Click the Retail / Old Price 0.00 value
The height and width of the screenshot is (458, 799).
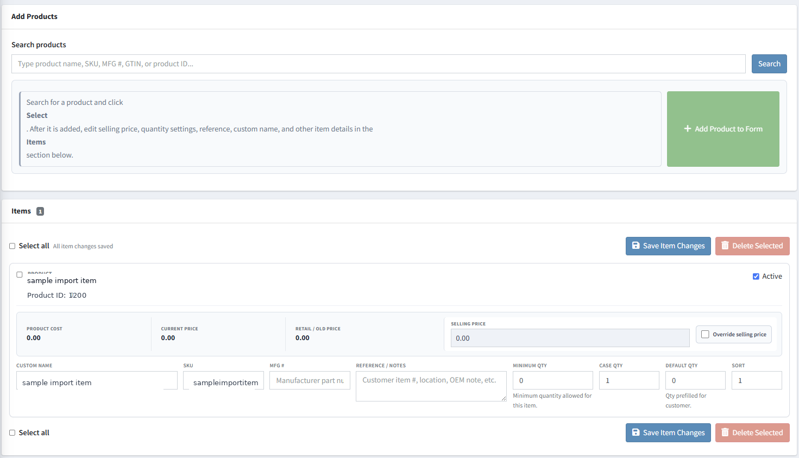[x=303, y=338]
